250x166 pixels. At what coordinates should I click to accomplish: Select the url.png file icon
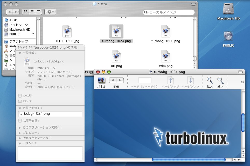116,56
